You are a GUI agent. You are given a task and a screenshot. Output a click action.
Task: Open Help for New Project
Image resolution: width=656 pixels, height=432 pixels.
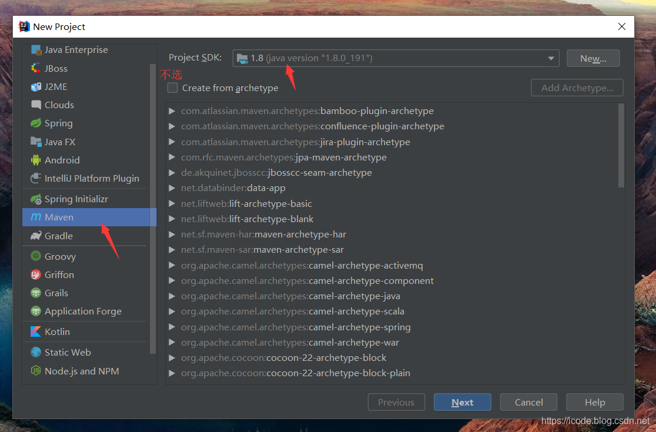tap(594, 402)
